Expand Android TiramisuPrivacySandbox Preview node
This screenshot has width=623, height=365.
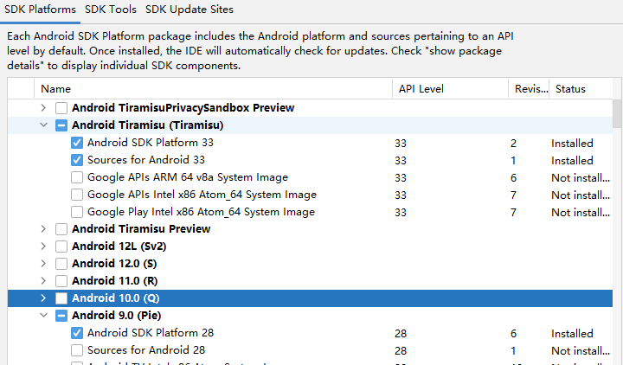coord(44,108)
